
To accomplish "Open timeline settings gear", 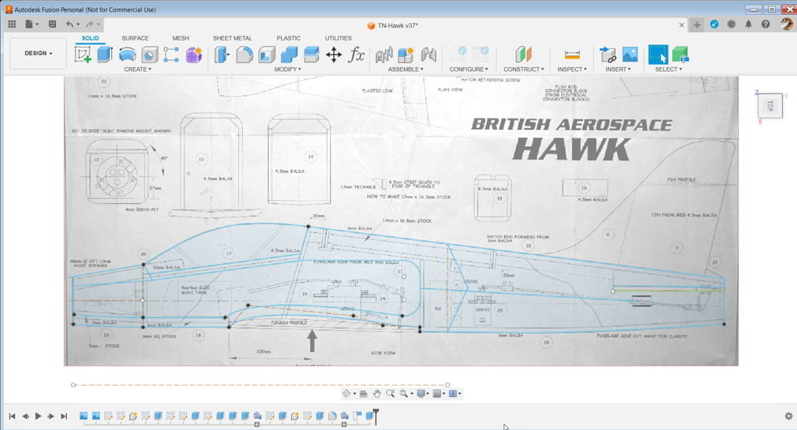I will [x=788, y=416].
